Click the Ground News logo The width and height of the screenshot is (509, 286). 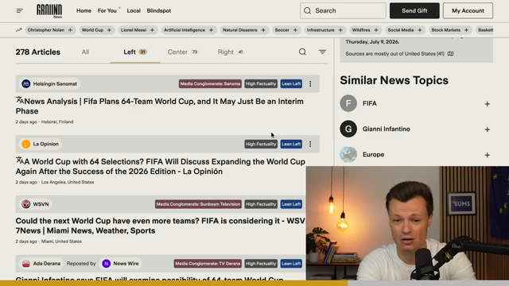(49, 11)
